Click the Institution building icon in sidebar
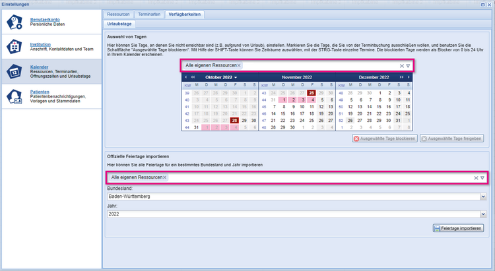 point(15,47)
